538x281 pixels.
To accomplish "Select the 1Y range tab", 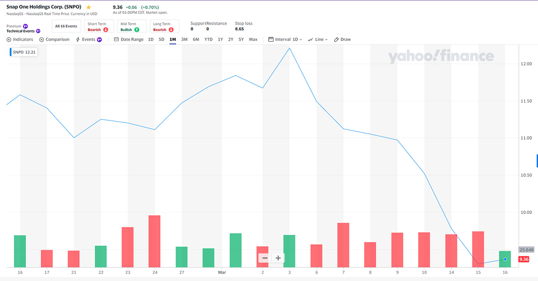I will [x=220, y=39].
